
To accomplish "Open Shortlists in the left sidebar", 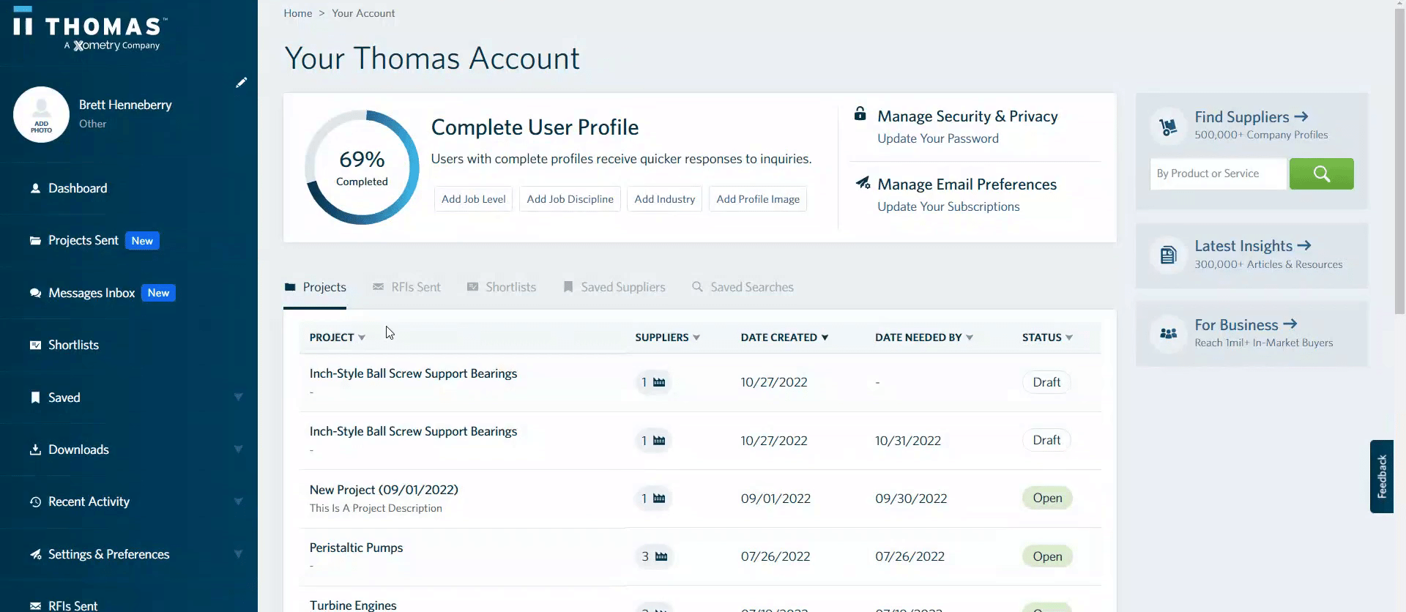I will (x=73, y=345).
